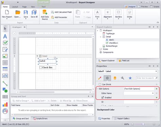Collapse the Detail band on design surface

click(37, 56)
